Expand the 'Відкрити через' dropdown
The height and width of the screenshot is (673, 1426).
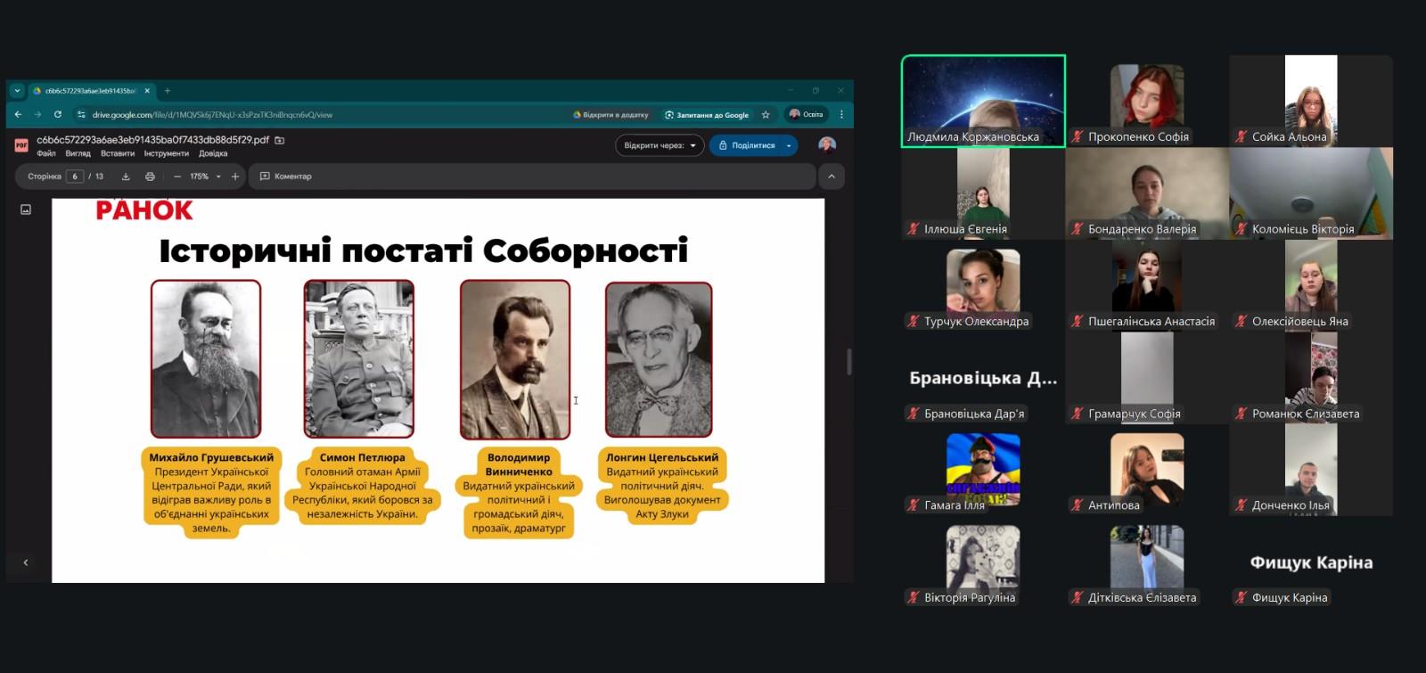(660, 145)
